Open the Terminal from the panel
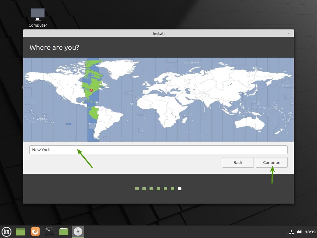 [x=50, y=231]
